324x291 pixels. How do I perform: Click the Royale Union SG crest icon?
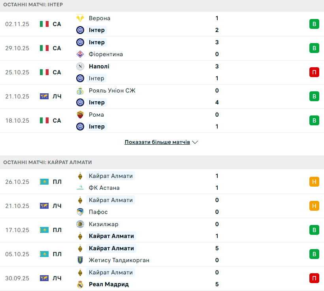[80, 91]
